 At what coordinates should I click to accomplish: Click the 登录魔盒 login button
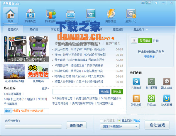(145, 41)
